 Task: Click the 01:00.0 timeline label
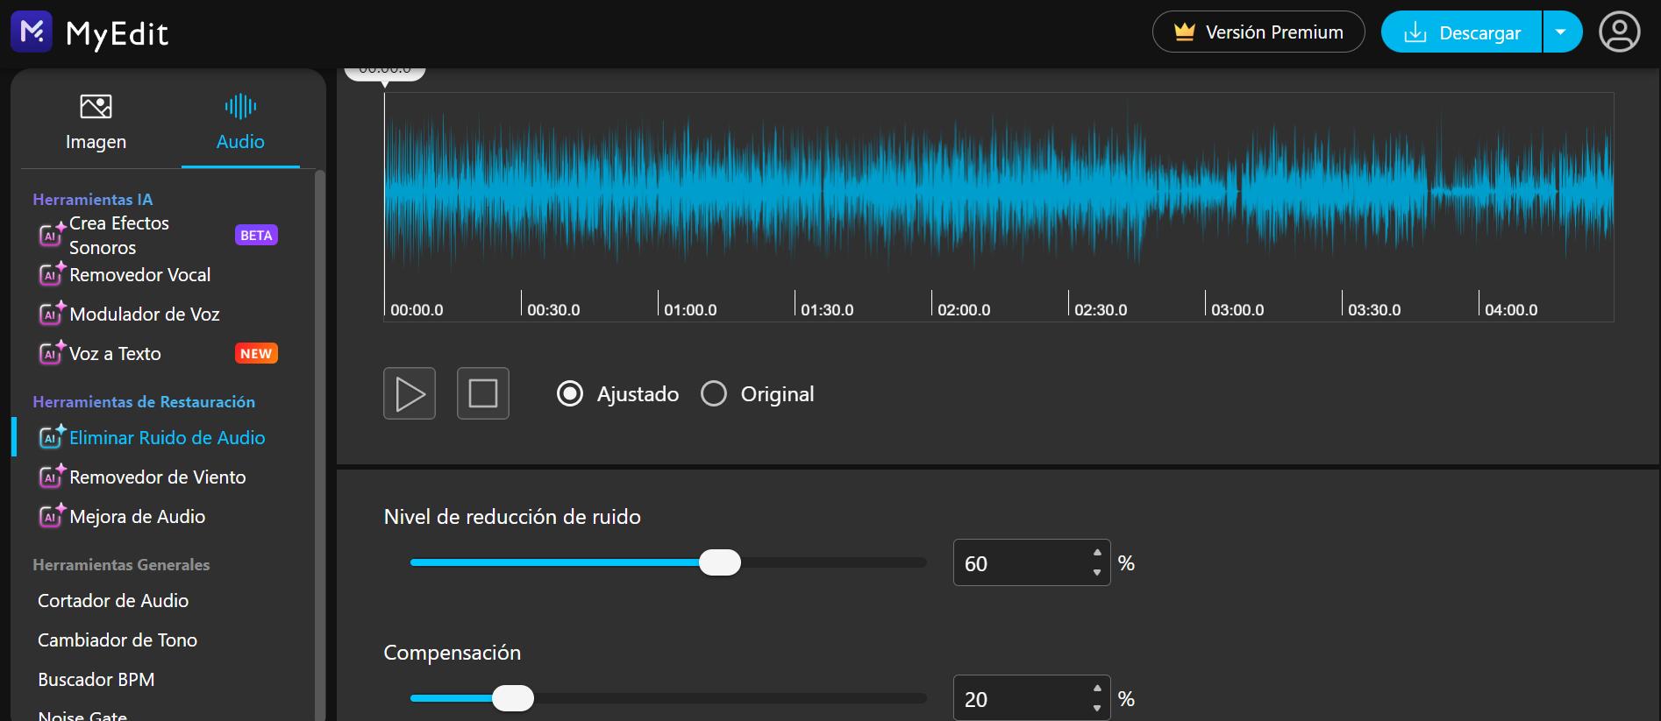click(690, 310)
